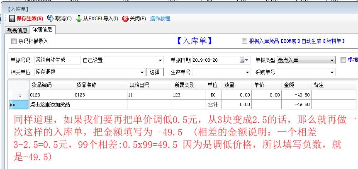Expand the 生产单号 dropdown
358x169 pixels.
[x=247, y=72]
